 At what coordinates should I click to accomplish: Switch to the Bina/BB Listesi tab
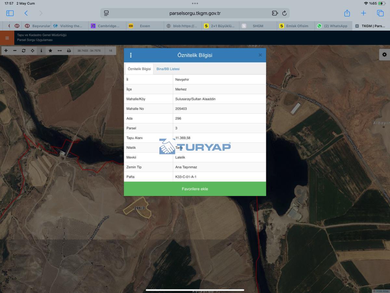tap(168, 69)
